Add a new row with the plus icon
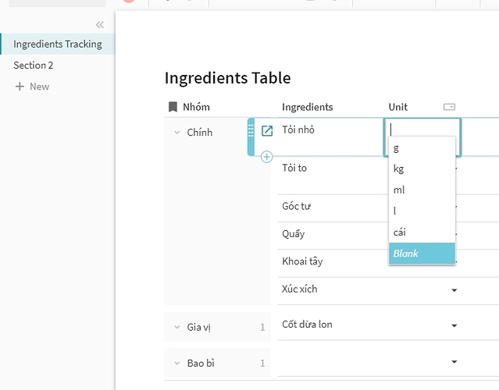 [x=266, y=157]
